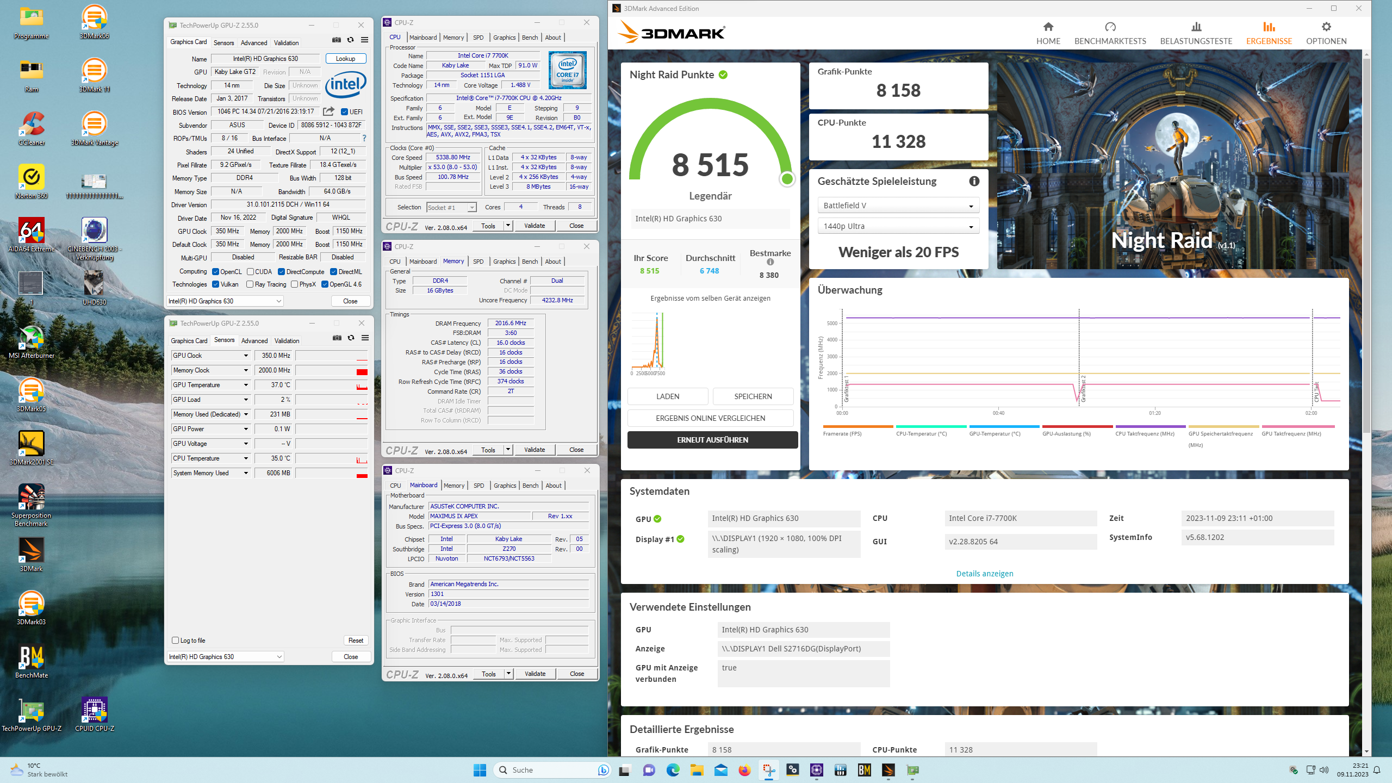Viewport: 1392px width, 783px height.
Task: Toggle DirectCompute checkbox in GPU-Z
Action: point(281,272)
